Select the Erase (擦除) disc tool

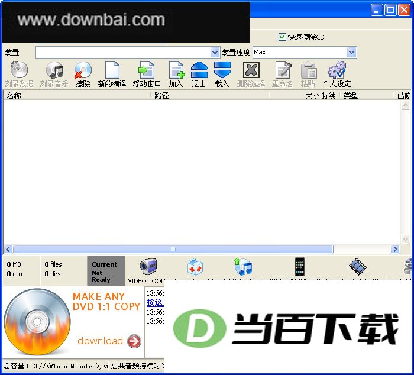pos(83,70)
